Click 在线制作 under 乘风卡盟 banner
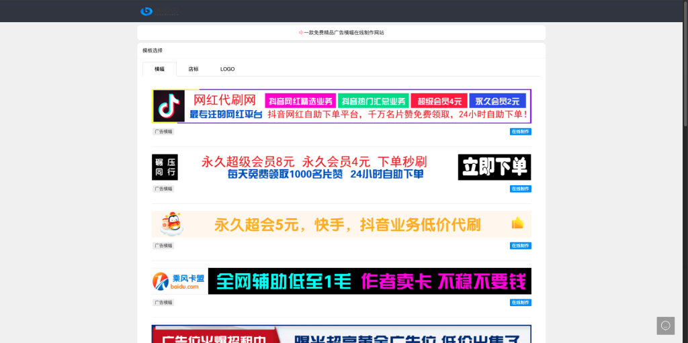 [521, 303]
